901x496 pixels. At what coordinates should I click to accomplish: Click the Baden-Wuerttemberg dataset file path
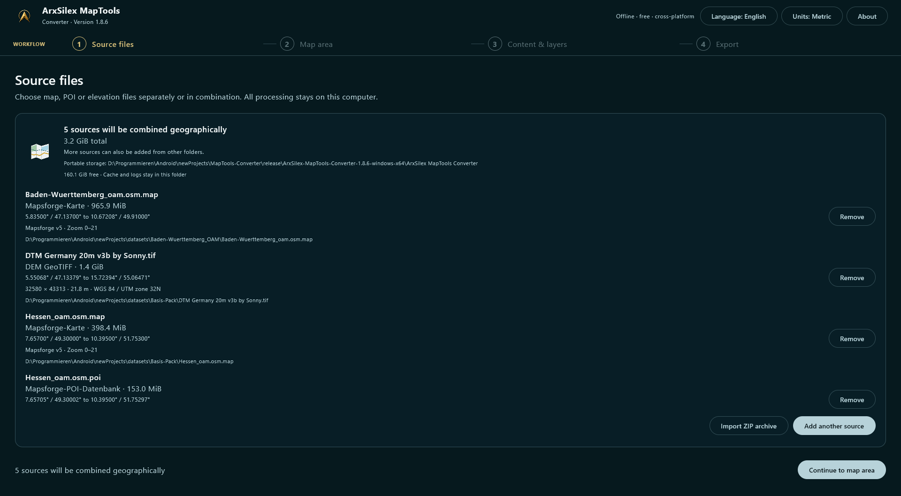(x=169, y=239)
